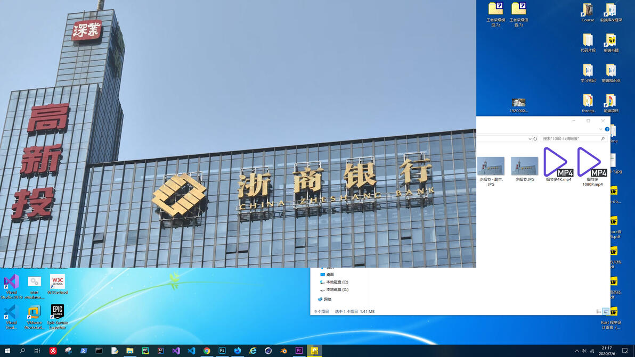The width and height of the screenshot is (635, 357).
Task: Open taskbar search
Action: coord(22,351)
